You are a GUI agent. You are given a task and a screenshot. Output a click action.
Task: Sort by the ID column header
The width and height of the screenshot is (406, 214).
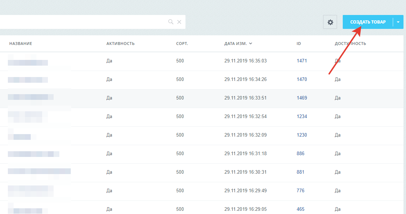point(299,44)
